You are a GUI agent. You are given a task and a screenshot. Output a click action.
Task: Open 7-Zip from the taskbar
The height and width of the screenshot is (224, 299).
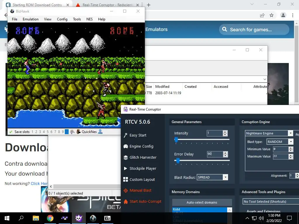tap(107, 218)
